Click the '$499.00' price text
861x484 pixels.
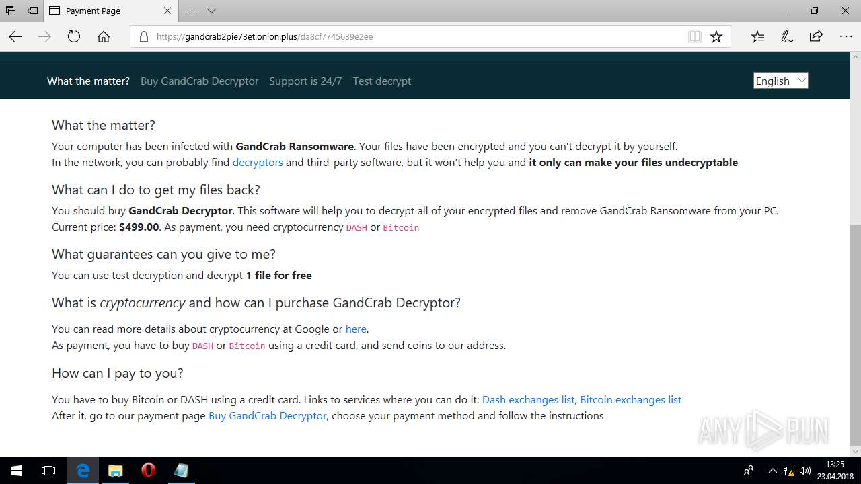(x=139, y=227)
